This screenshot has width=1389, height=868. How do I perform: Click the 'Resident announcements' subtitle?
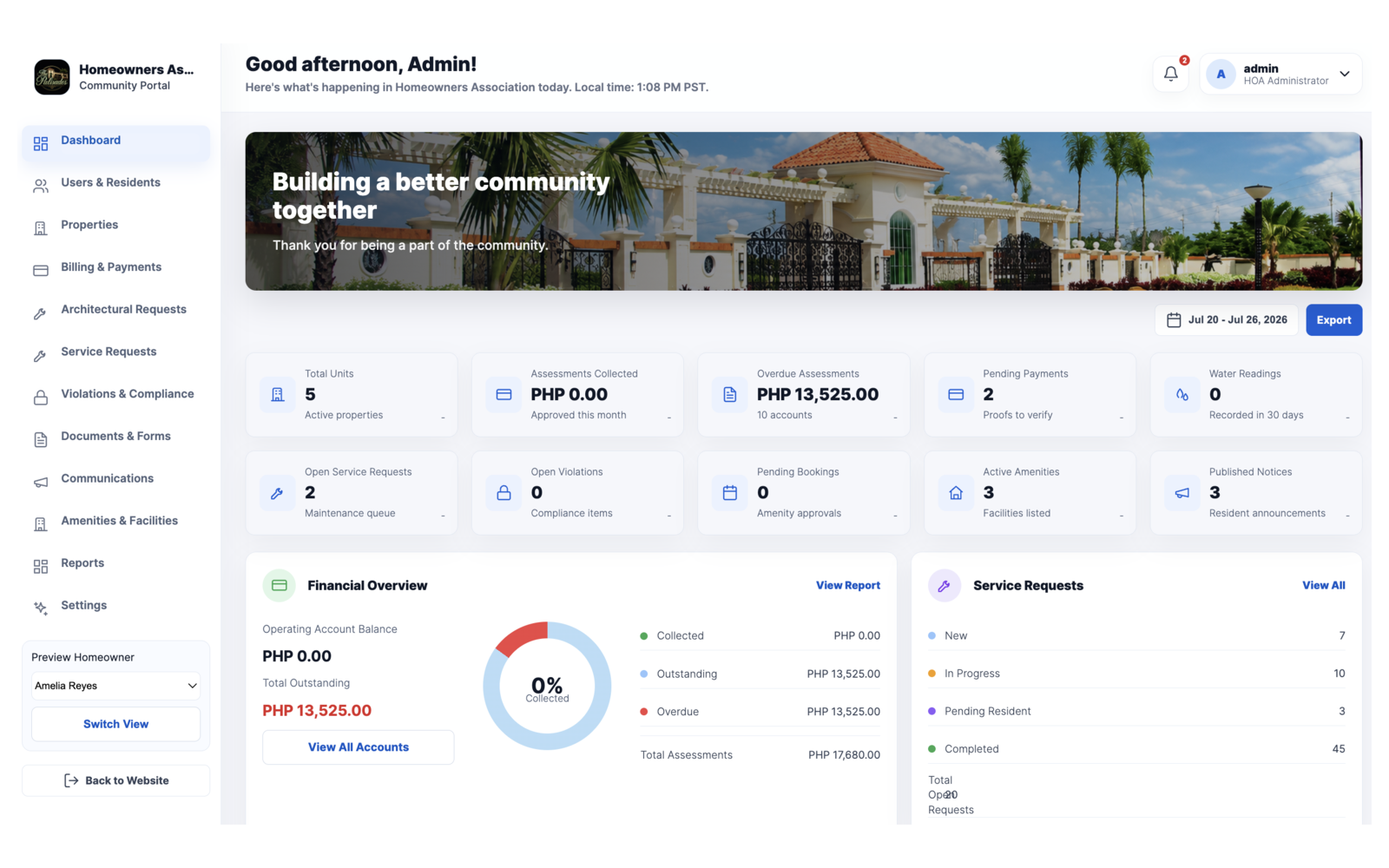click(1267, 514)
